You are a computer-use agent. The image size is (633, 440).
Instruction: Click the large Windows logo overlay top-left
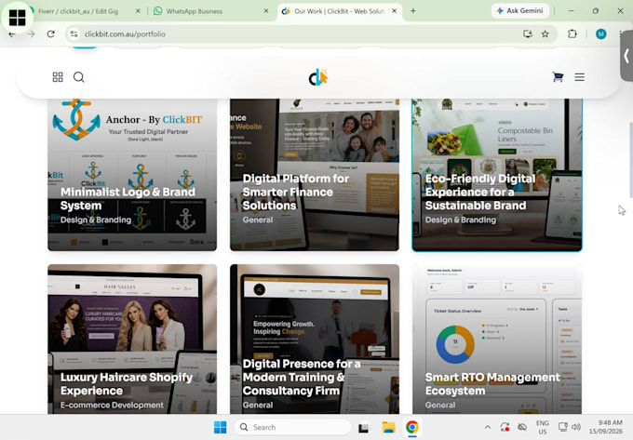point(18,18)
